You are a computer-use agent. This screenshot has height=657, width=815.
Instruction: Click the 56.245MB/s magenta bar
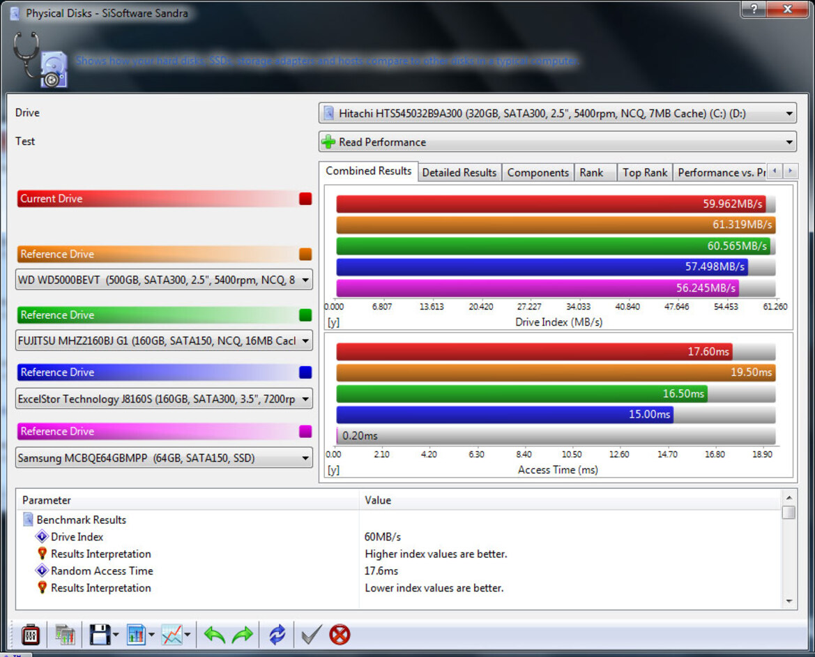(538, 288)
